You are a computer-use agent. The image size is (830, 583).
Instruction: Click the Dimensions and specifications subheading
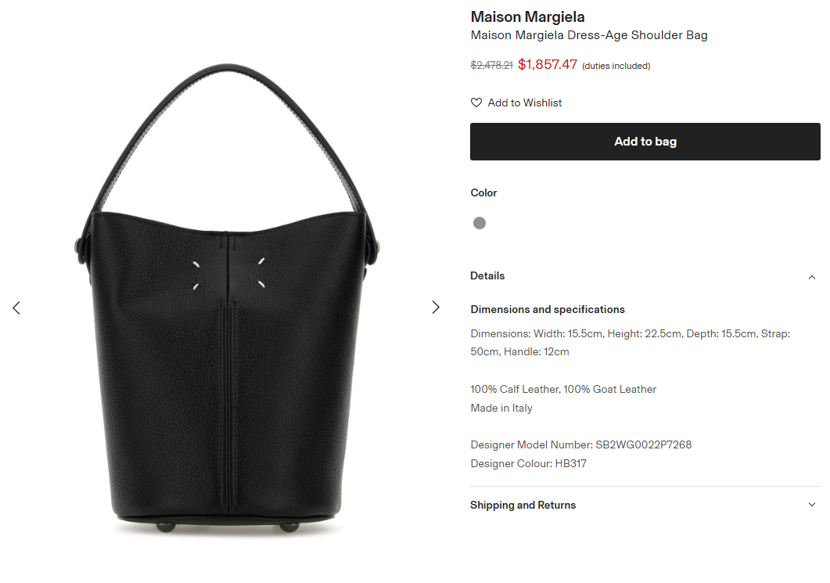[x=548, y=309]
